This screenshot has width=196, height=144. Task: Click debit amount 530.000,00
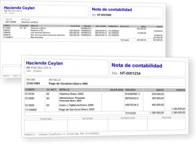(x=158, y=94)
